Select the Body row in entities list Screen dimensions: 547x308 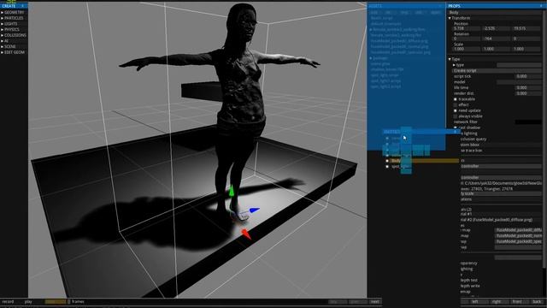(424, 161)
